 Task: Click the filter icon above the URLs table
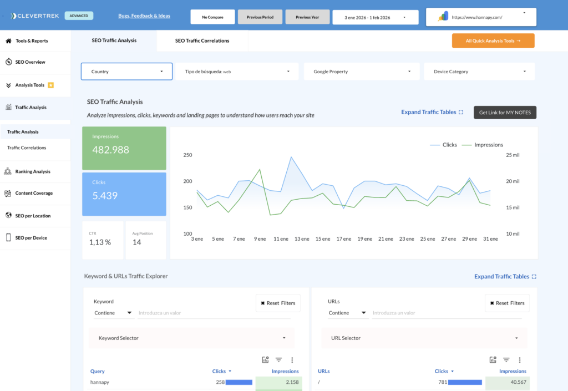506,360
